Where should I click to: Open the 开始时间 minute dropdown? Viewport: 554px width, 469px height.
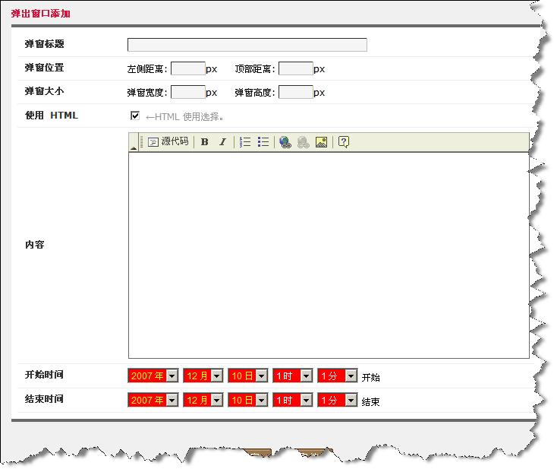pos(338,376)
